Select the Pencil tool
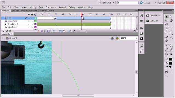Screen dimensions: 175x98 (x=167, y=37)
